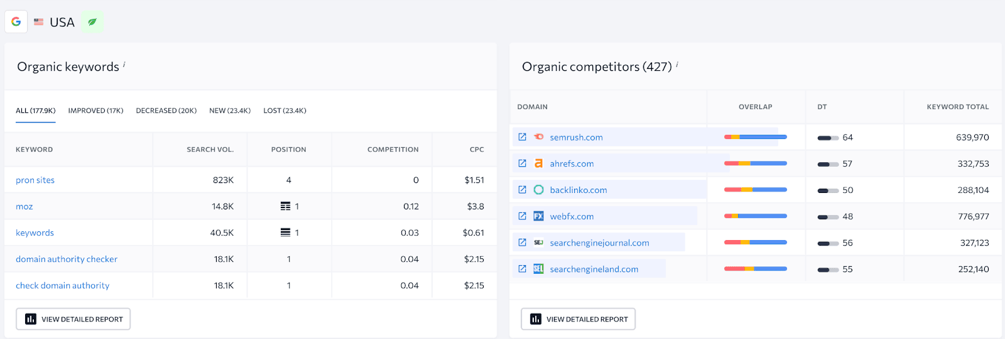Click search volume value 823K
This screenshot has width=1005, height=339.
[223, 180]
